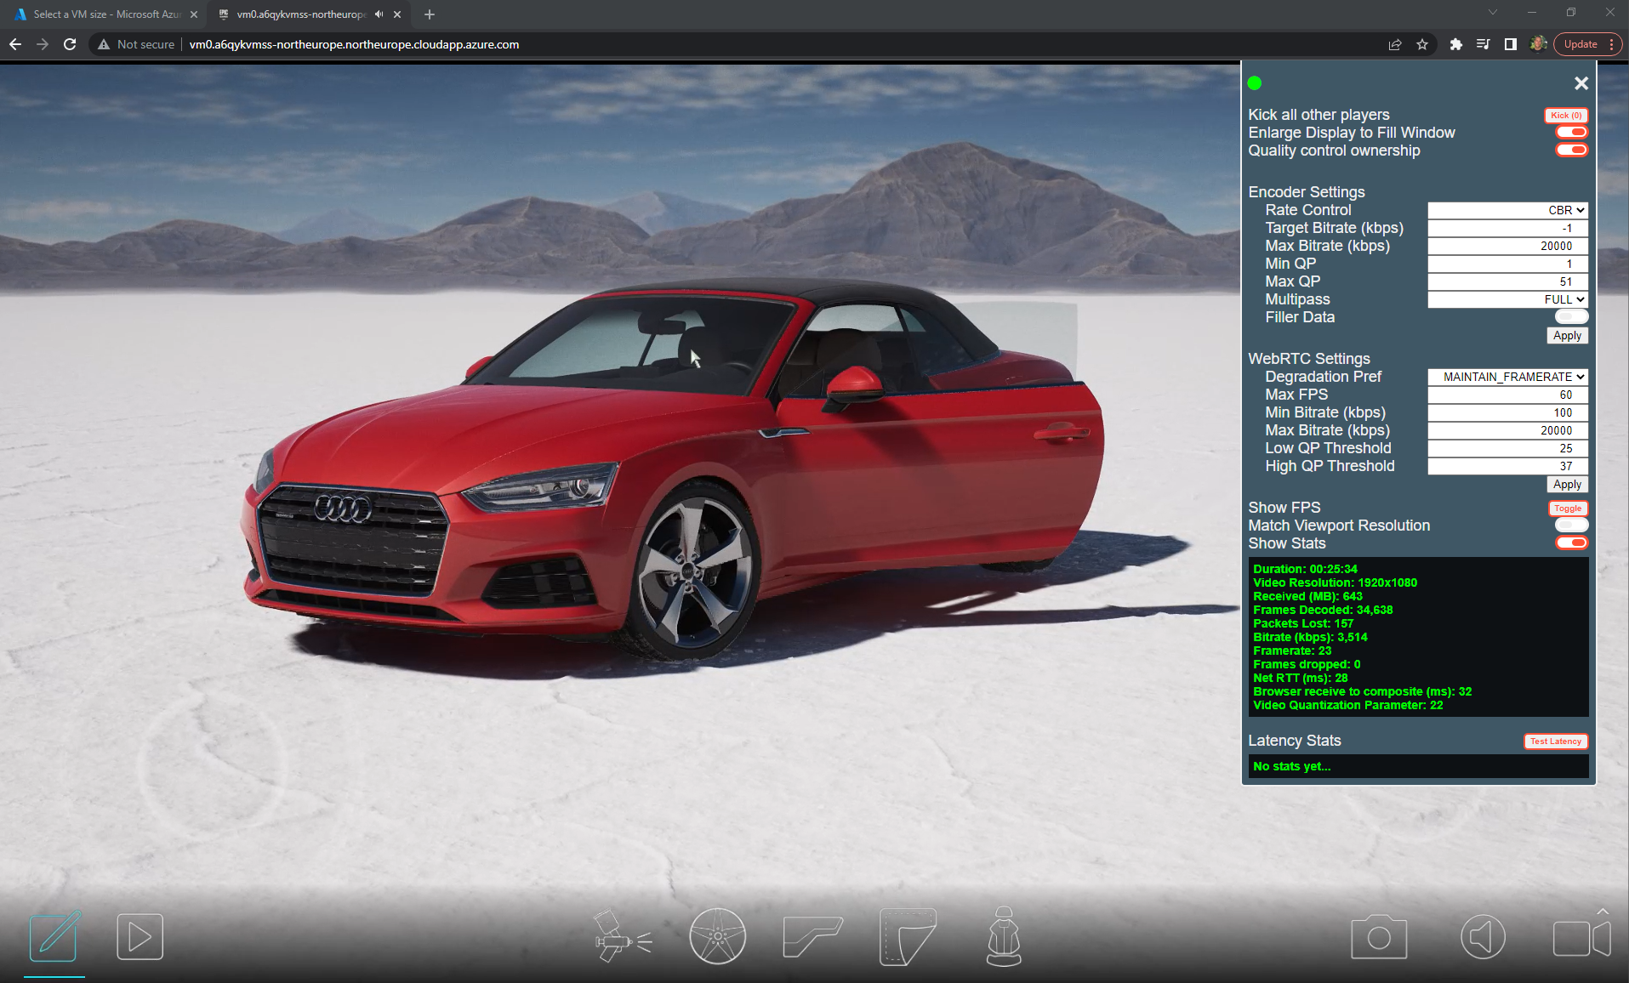The width and height of the screenshot is (1629, 983).
Task: Open media control icon in toolbar
Action: 1484,44
